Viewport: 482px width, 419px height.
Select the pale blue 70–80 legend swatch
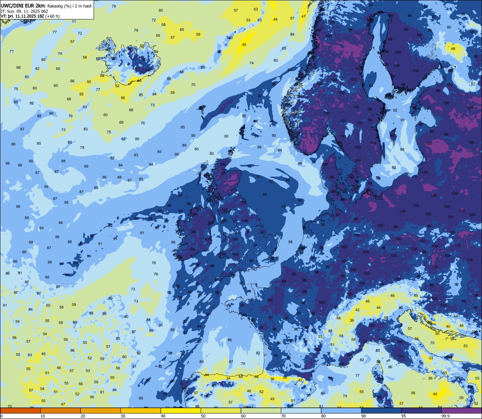(301, 410)
